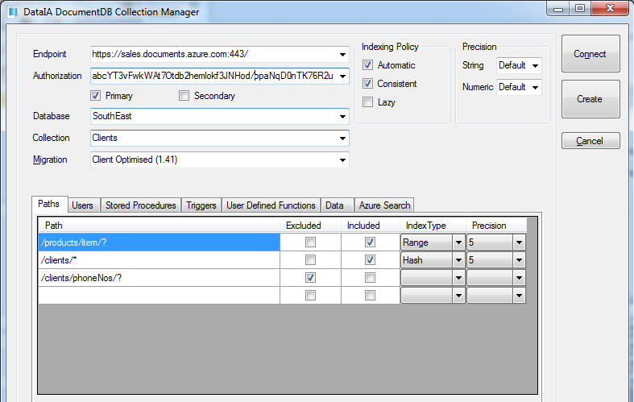Check Included for /clients/phoneNos/? row
This screenshot has width=634, height=402.
coord(370,278)
